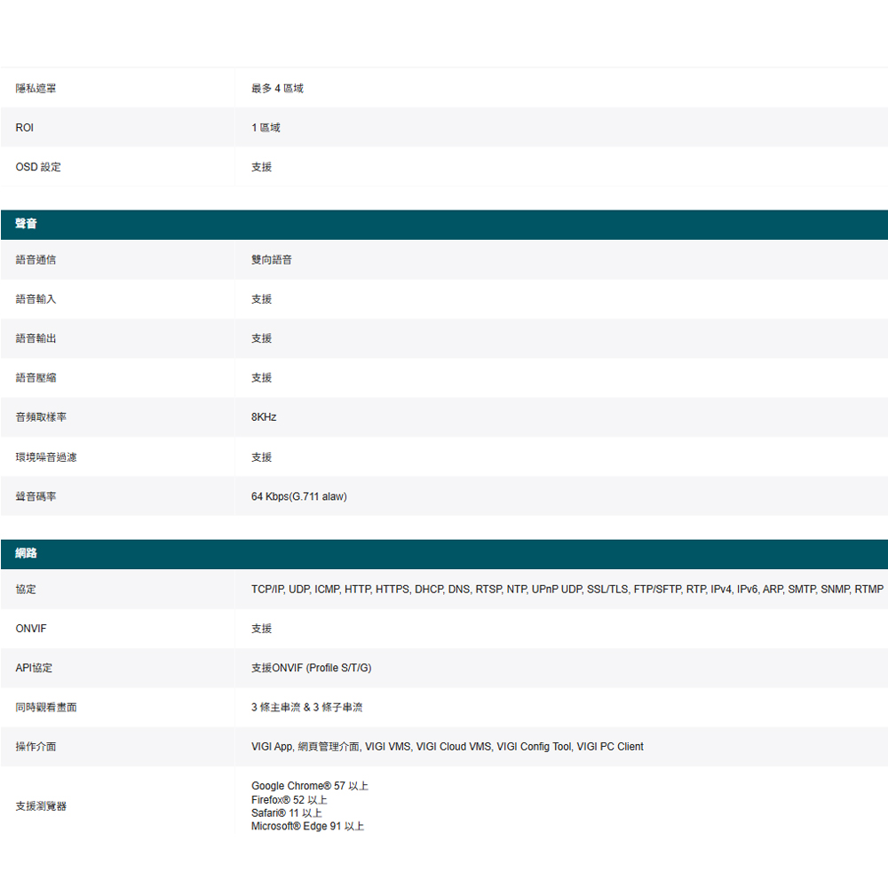The width and height of the screenshot is (888, 888).
Task: Click the Microsoft® Edge 91 以上 line
Action: click(x=307, y=827)
